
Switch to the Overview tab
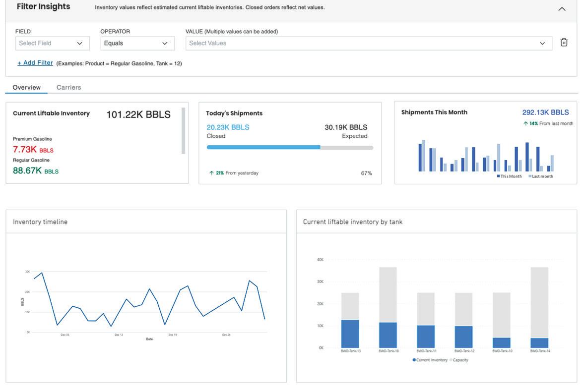pos(26,87)
